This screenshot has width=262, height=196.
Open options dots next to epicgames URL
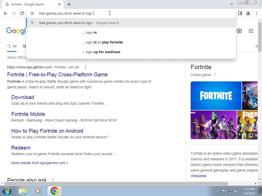85,67
